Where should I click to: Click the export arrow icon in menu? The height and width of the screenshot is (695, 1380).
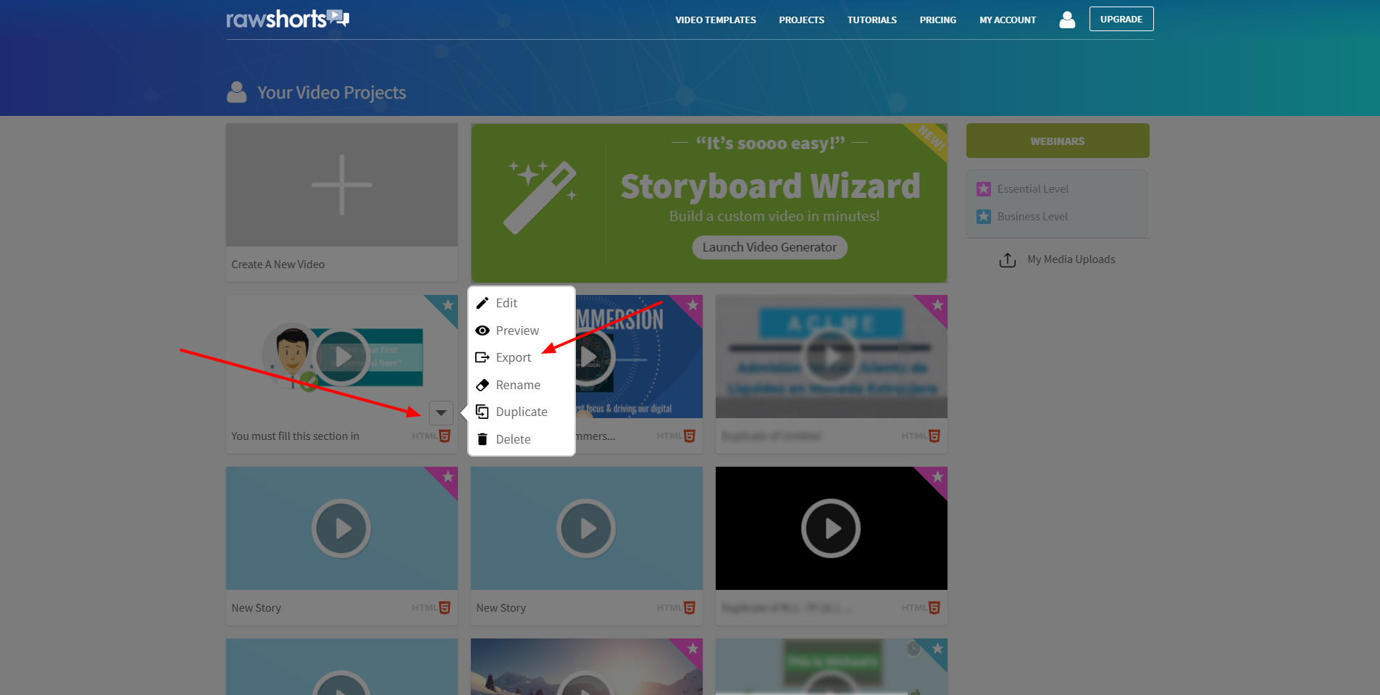[x=482, y=357]
